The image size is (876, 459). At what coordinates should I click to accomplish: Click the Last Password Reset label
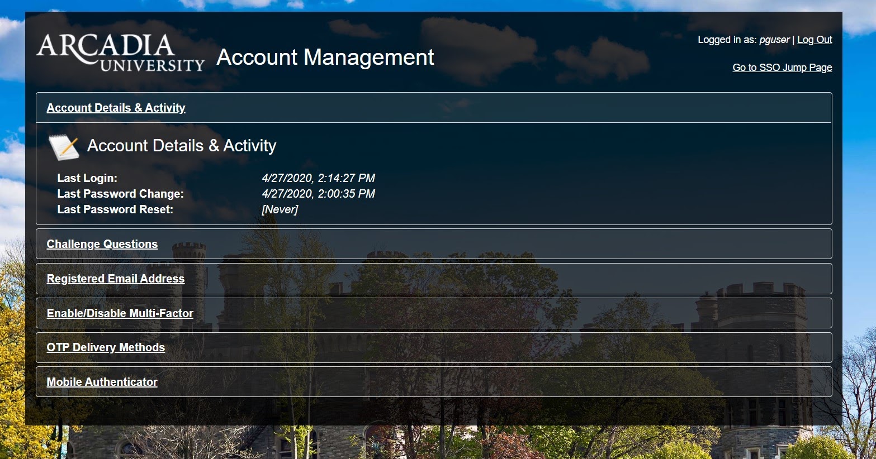point(115,209)
